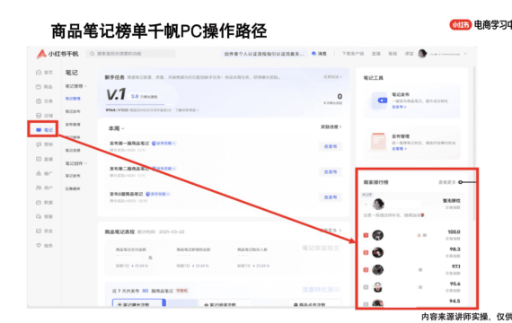This screenshot has height=323, width=512.
Task: Open the sidebar 客服 entry with headset icon
Action: tap(44, 216)
